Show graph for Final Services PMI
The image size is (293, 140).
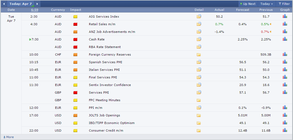[x=285, y=77]
